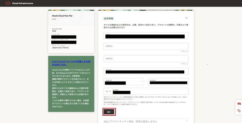Collapse the 住所情報 section chevron

click(x=187, y=18)
